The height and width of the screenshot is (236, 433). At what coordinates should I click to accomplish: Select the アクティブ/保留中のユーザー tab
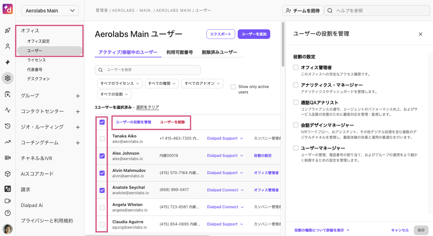tap(128, 52)
